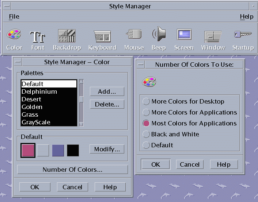This screenshot has width=258, height=202.
Task: Click the palette list scroll up arrow
Action: coord(81,81)
